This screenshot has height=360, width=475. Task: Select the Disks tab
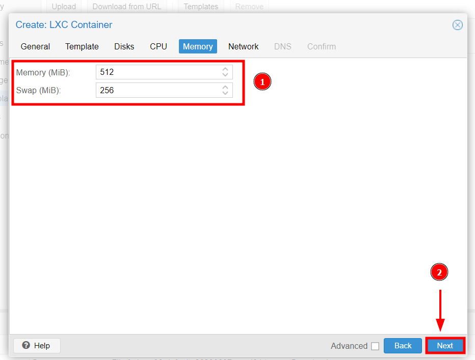click(124, 46)
